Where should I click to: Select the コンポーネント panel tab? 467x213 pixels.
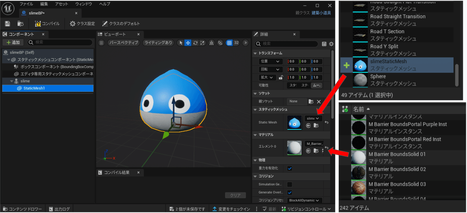[x=21, y=34]
